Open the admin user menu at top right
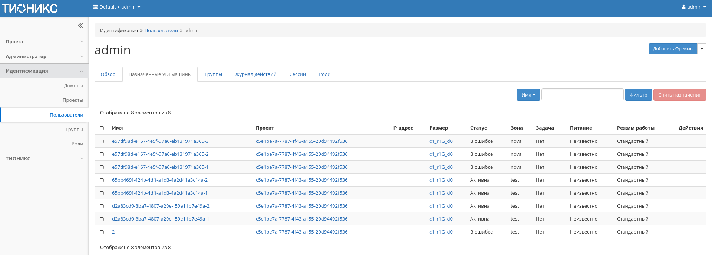The height and width of the screenshot is (255, 712). click(693, 7)
